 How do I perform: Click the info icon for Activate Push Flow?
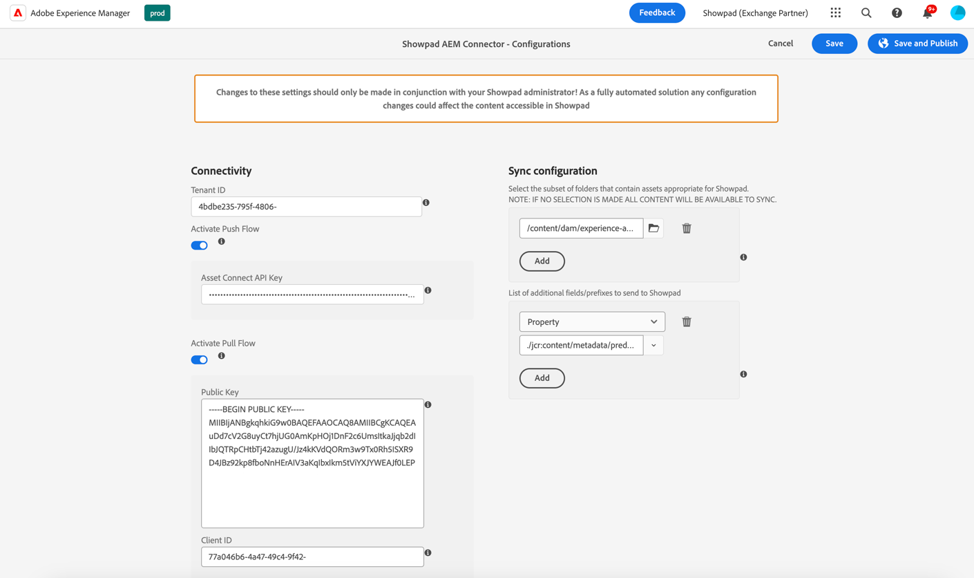pos(222,241)
